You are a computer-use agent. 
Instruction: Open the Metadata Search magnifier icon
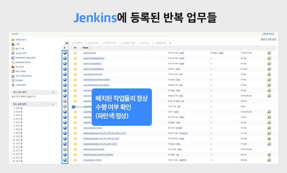(x=13, y=62)
